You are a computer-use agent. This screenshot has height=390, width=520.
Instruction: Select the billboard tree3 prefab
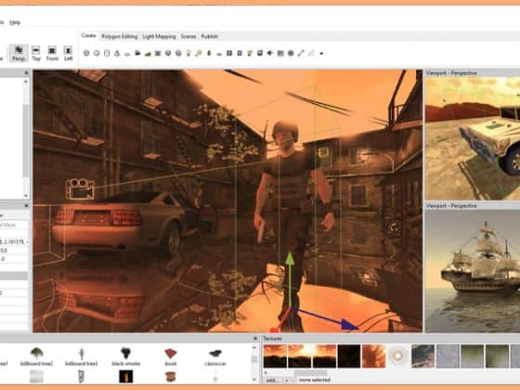[x=82, y=357]
